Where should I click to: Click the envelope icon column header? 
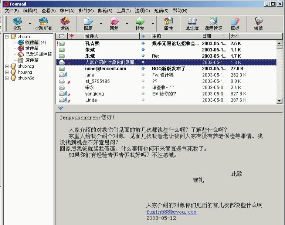pyautogui.click(x=62, y=36)
